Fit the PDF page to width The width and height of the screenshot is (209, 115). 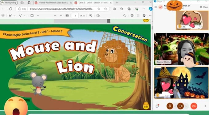coord(67,16)
